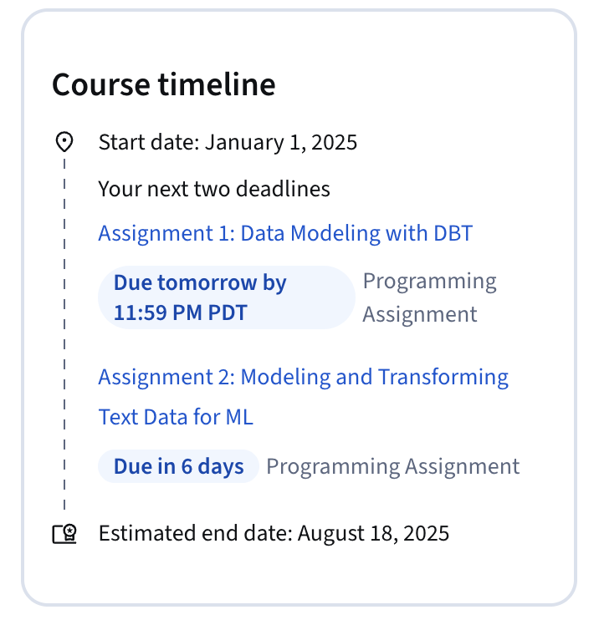Click the "January 1, 2025" date
Viewport: 599px width, 630px height.
pos(281,142)
